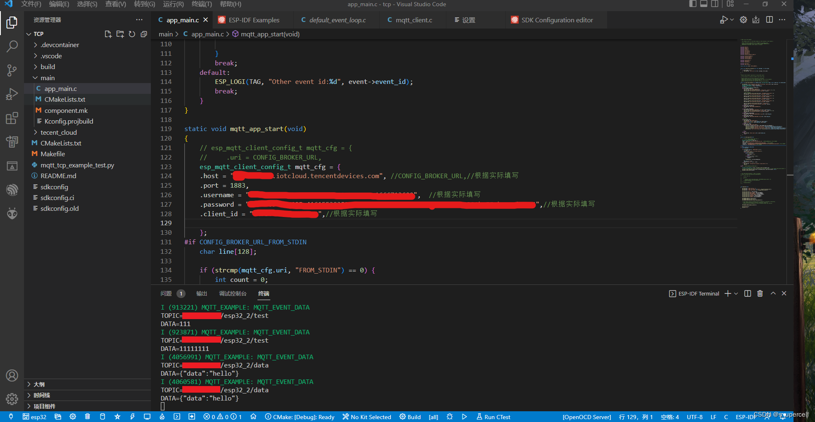Click the ESP-IDF monitor device status bar icon
The image size is (815, 422).
(x=147, y=417)
